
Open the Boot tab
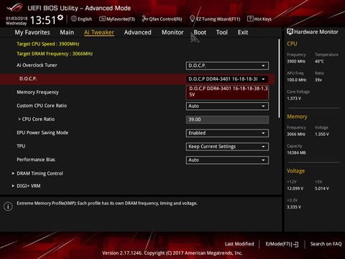click(x=200, y=32)
